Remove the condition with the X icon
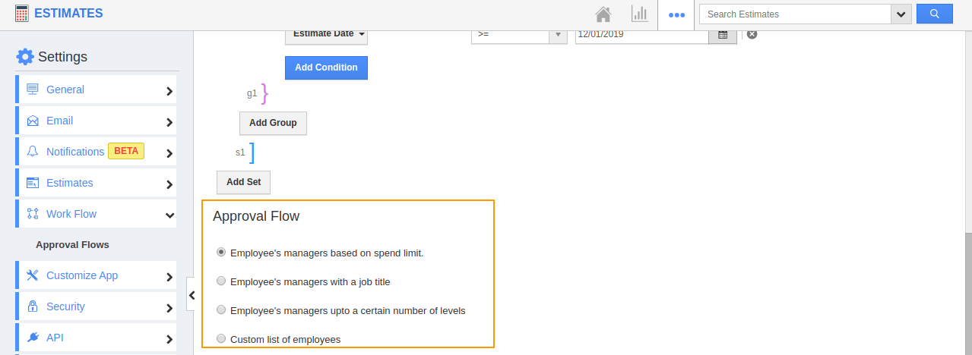Screen dimensions: 972x355 752,34
